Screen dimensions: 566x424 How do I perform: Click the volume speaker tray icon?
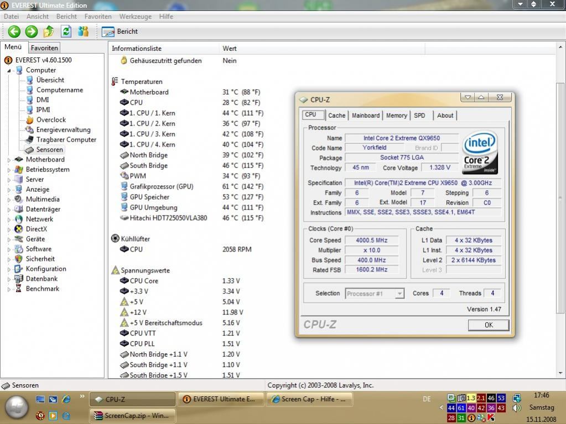coord(517,408)
